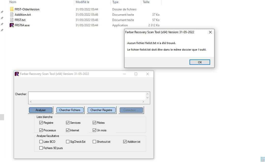
Task: Confirm the fixlist dialog with OK
Action: click(200, 62)
